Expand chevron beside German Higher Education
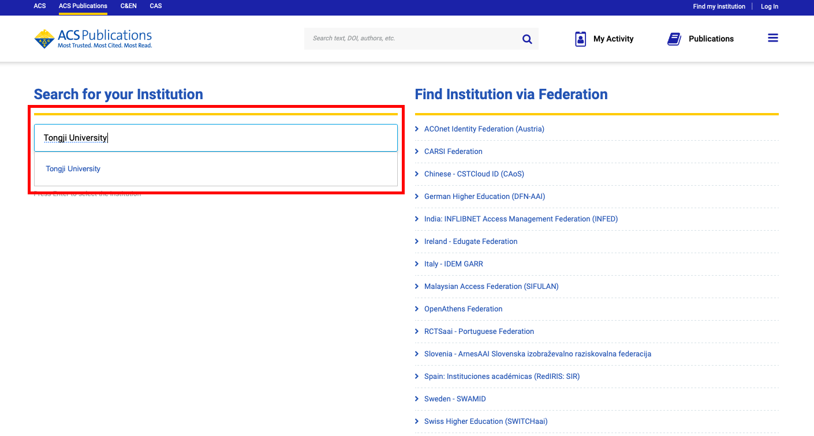Viewport: 814px width, 436px height. [417, 196]
